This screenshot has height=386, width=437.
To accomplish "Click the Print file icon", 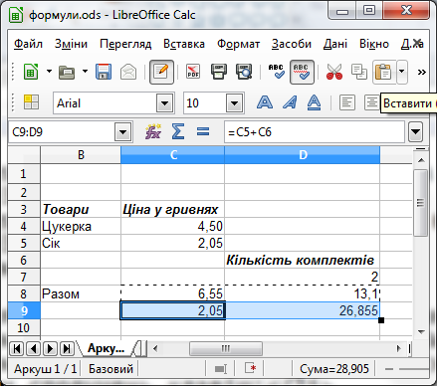I will [219, 72].
